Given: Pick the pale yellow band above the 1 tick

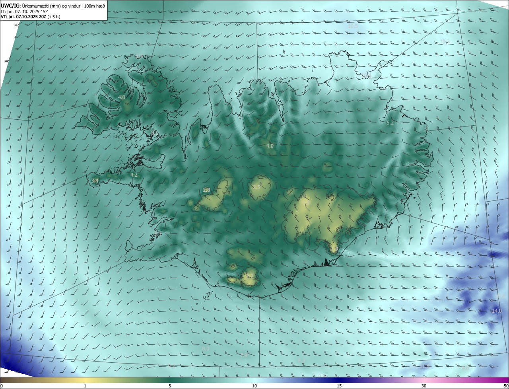Looking at the screenshot, I should (x=85, y=380).
